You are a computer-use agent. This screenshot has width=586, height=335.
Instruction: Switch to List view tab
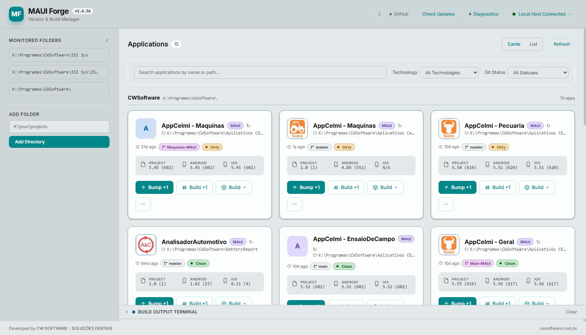pyautogui.click(x=533, y=44)
